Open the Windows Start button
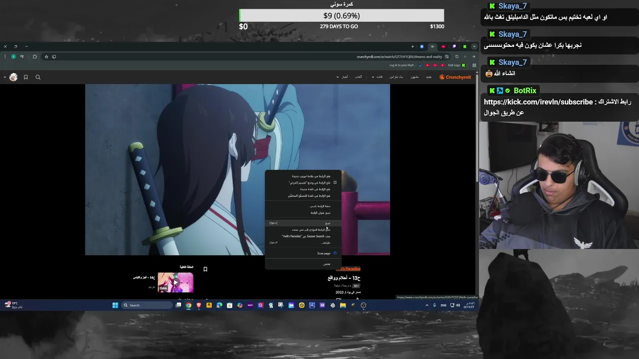Screen dimensions: 639x359 click(115, 305)
